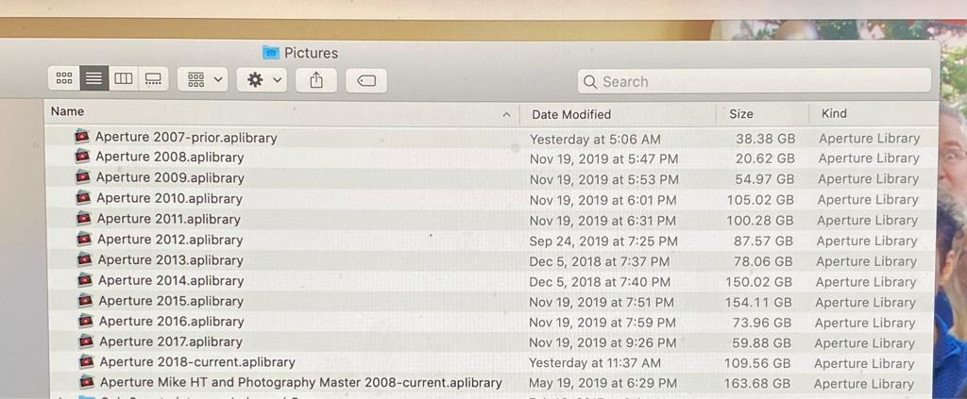
Task: Sort by Date Modified column
Action: [570, 114]
